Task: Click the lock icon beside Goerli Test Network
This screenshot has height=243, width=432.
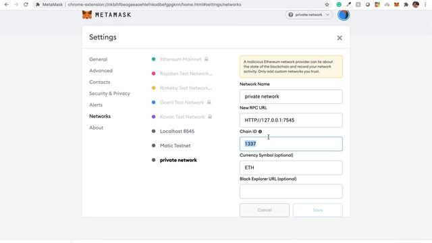Action: pos(209,102)
